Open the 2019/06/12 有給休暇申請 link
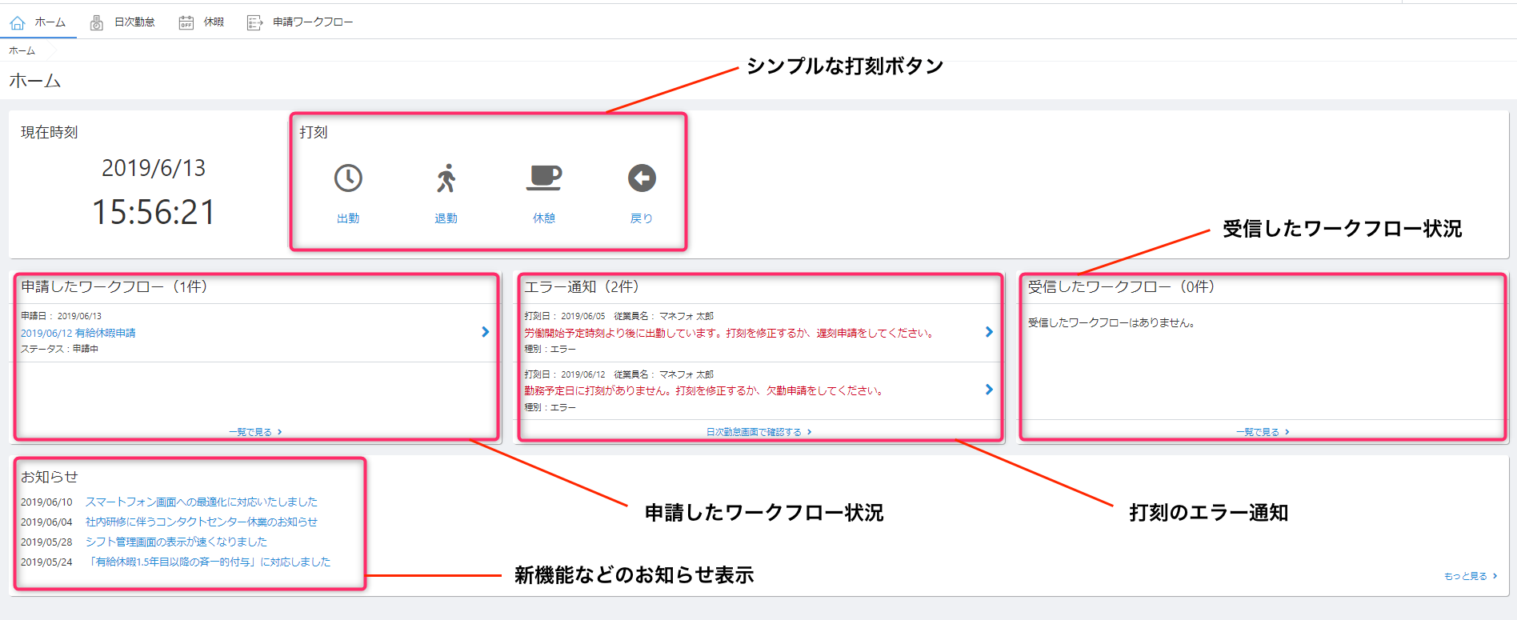This screenshot has height=620, width=1517. (78, 333)
